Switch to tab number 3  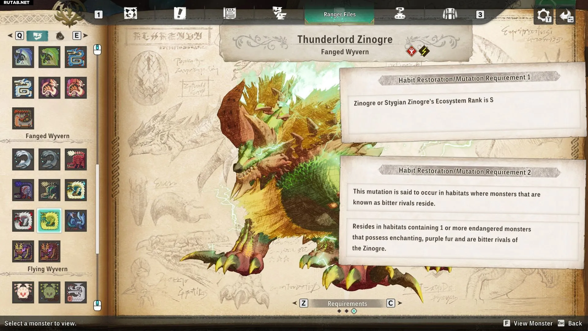pos(480,14)
